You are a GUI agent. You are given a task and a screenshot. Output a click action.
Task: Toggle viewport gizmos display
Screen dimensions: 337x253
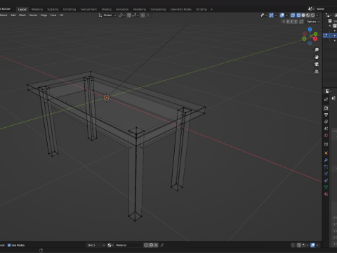271,15
